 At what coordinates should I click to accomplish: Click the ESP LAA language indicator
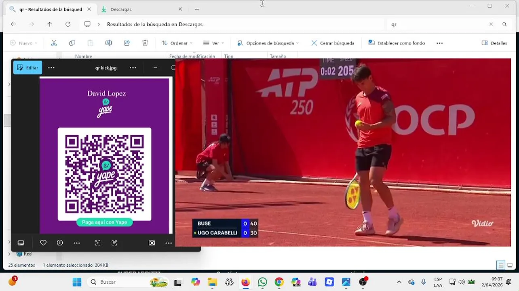[x=438, y=282]
